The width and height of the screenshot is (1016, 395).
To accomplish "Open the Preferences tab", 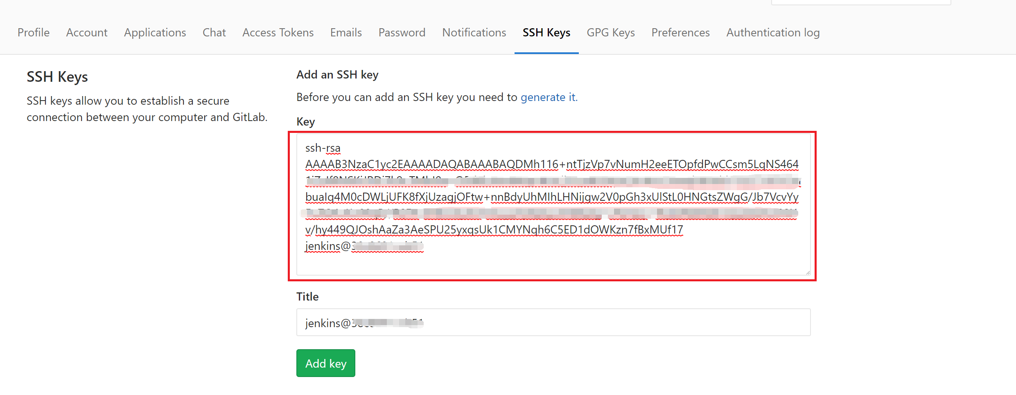I will point(680,33).
